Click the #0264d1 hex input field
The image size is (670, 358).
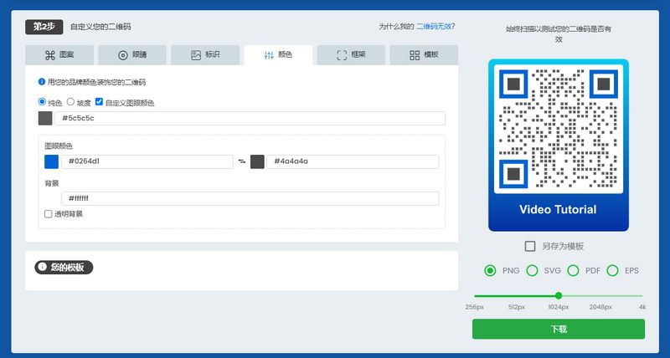click(x=147, y=161)
